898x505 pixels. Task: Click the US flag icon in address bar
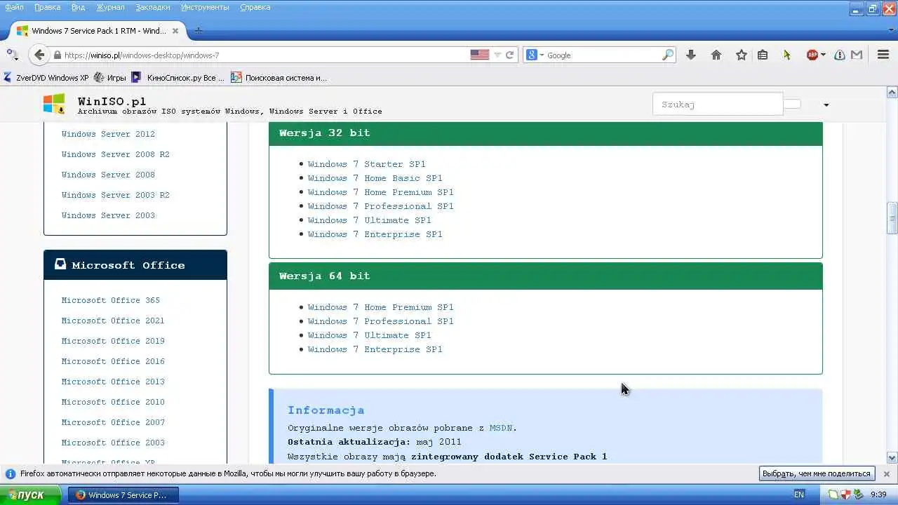coord(479,55)
